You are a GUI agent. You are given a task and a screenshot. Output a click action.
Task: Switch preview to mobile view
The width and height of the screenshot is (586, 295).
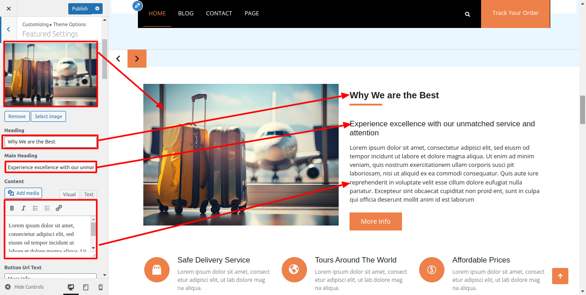(x=100, y=287)
